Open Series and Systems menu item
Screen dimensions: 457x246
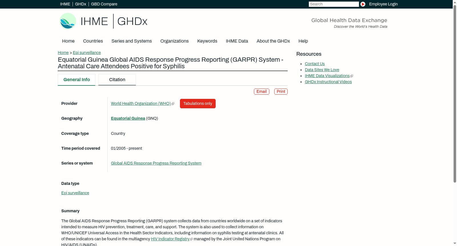[131, 41]
